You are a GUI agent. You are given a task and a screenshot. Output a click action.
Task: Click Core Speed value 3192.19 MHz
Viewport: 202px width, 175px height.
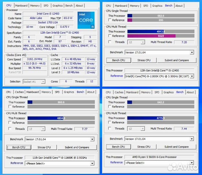pyautogui.click(x=35, y=59)
